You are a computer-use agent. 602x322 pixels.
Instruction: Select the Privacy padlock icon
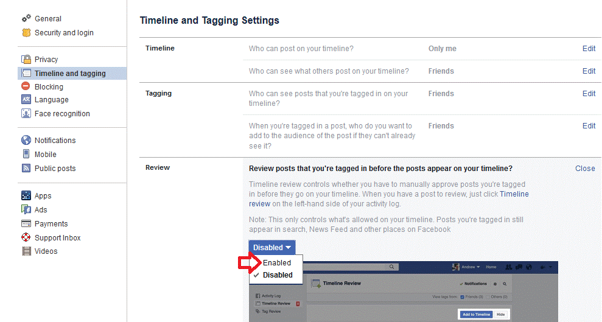26,59
